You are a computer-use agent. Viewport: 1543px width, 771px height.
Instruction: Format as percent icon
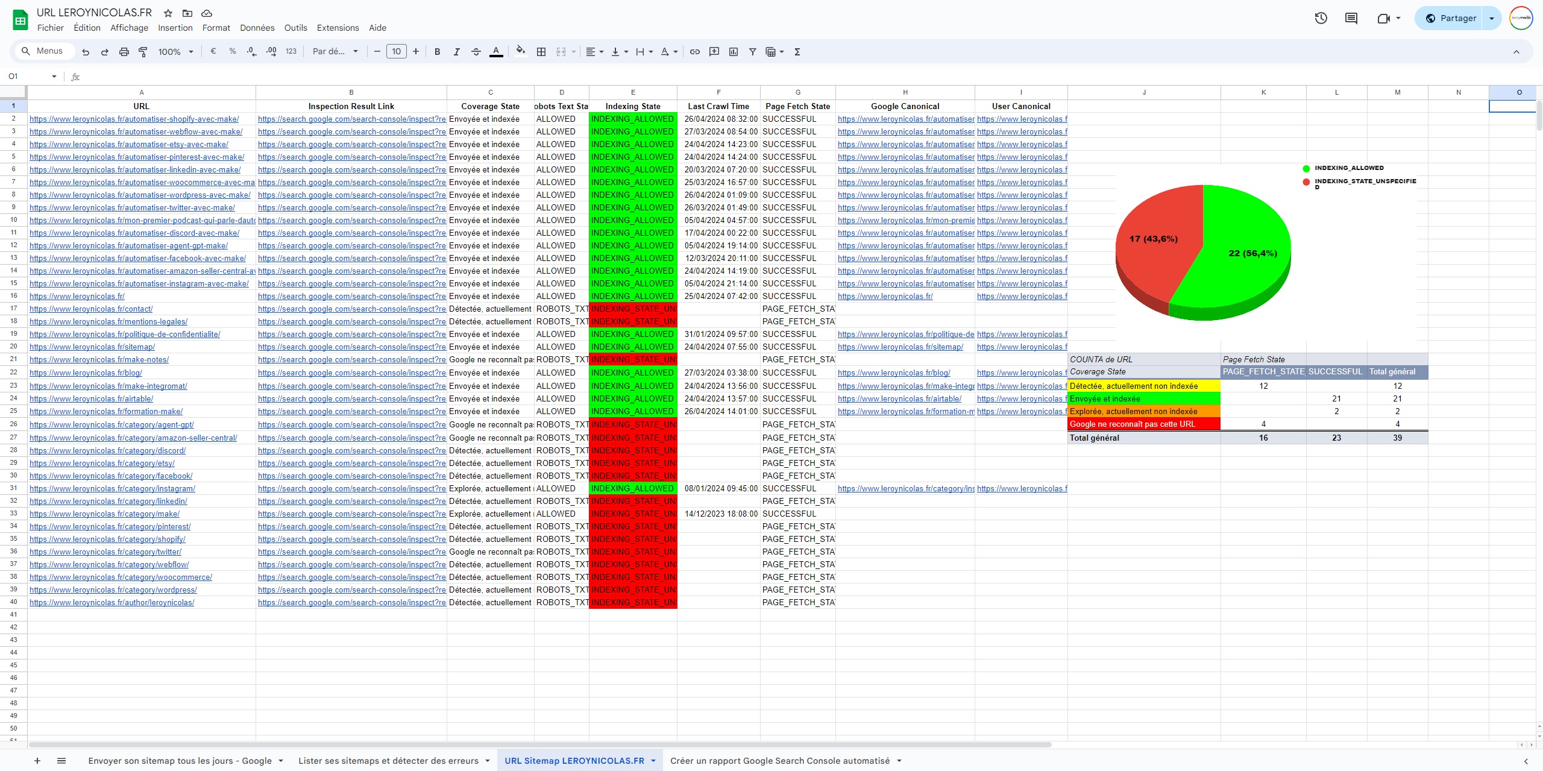coord(233,52)
